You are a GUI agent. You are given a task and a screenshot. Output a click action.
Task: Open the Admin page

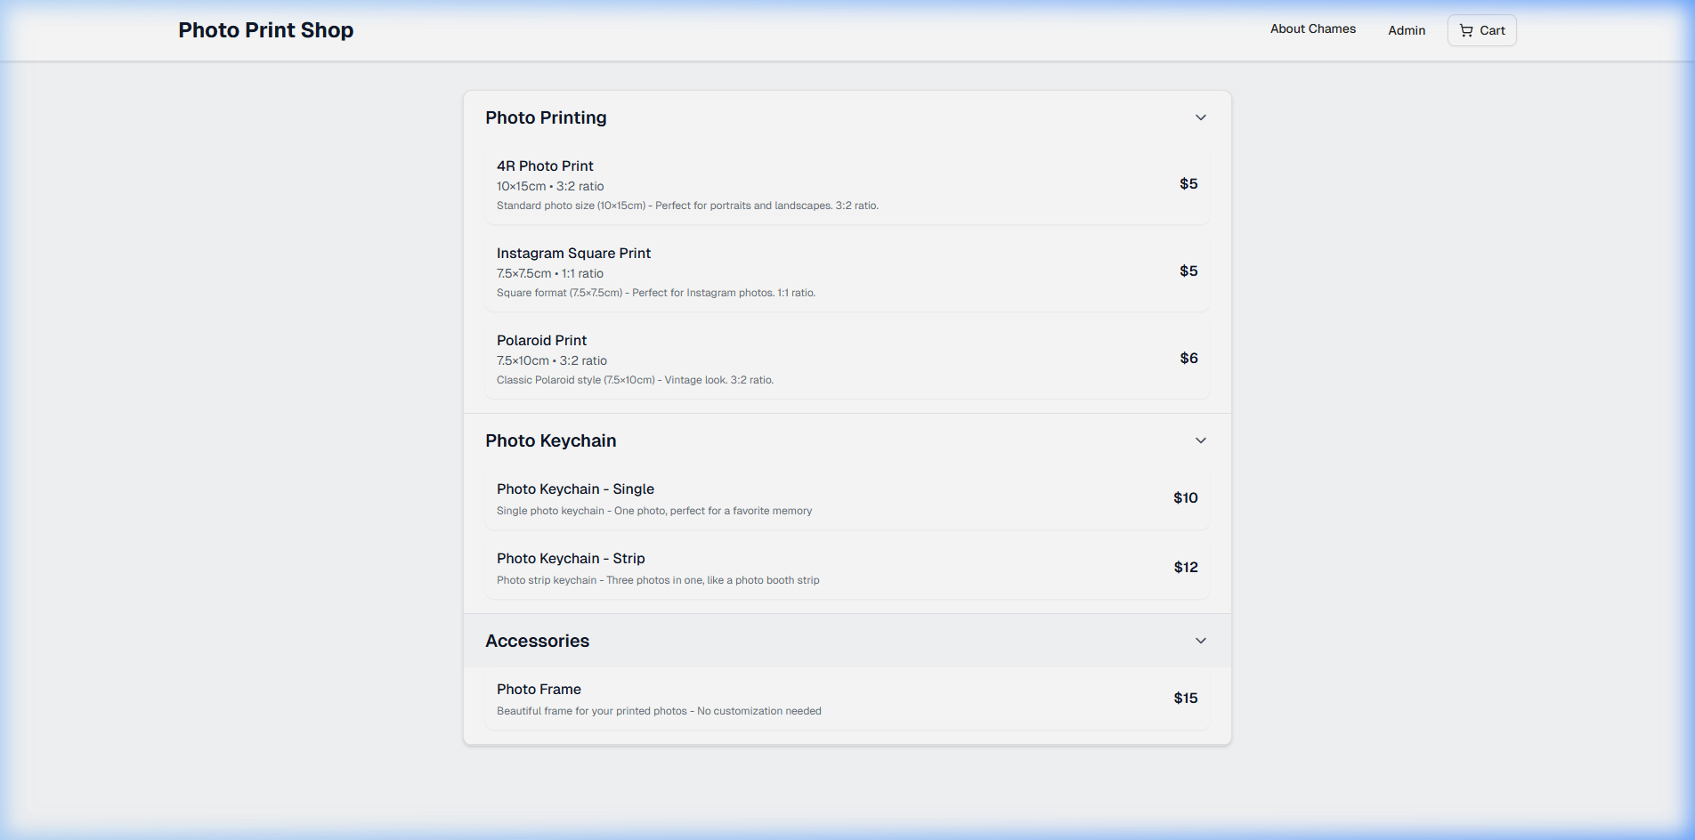point(1406,30)
